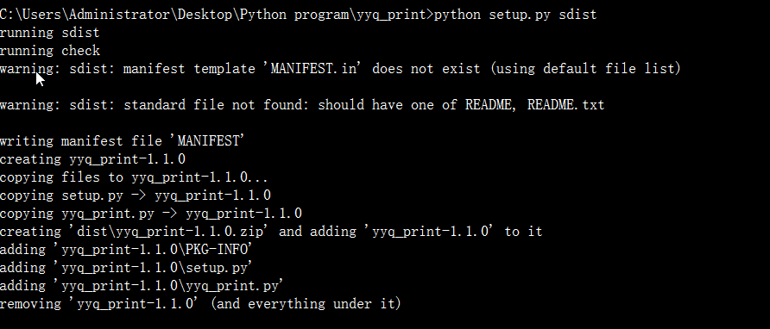The image size is (770, 329).
Task: Click '(and everything under it)' text
Action: click(x=306, y=304)
